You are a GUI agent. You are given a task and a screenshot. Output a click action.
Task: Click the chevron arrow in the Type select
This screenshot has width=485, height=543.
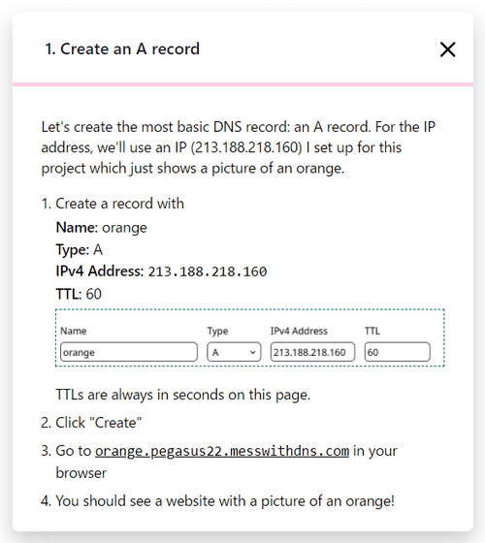tap(253, 353)
